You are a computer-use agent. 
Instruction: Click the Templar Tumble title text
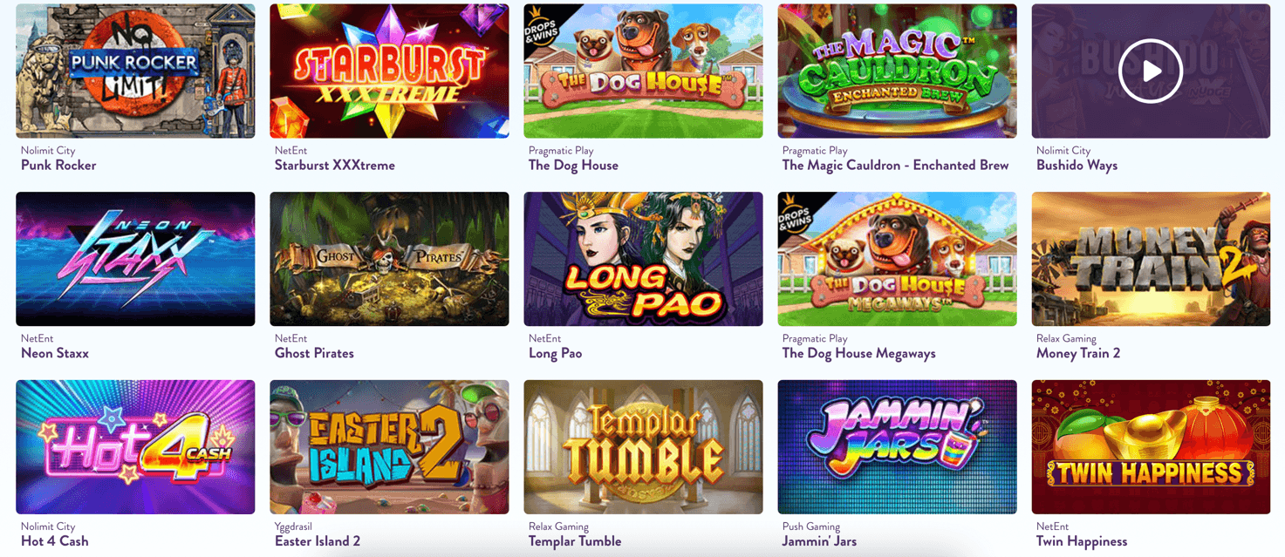point(575,541)
